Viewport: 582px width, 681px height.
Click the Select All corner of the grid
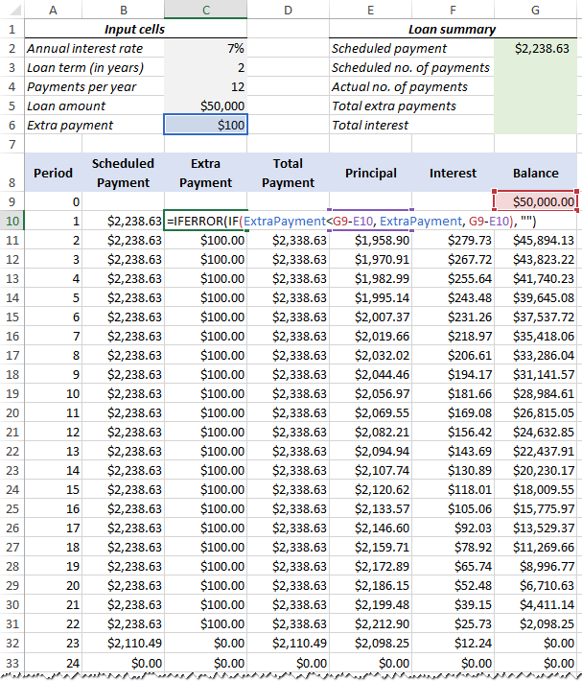tap(10, 9)
